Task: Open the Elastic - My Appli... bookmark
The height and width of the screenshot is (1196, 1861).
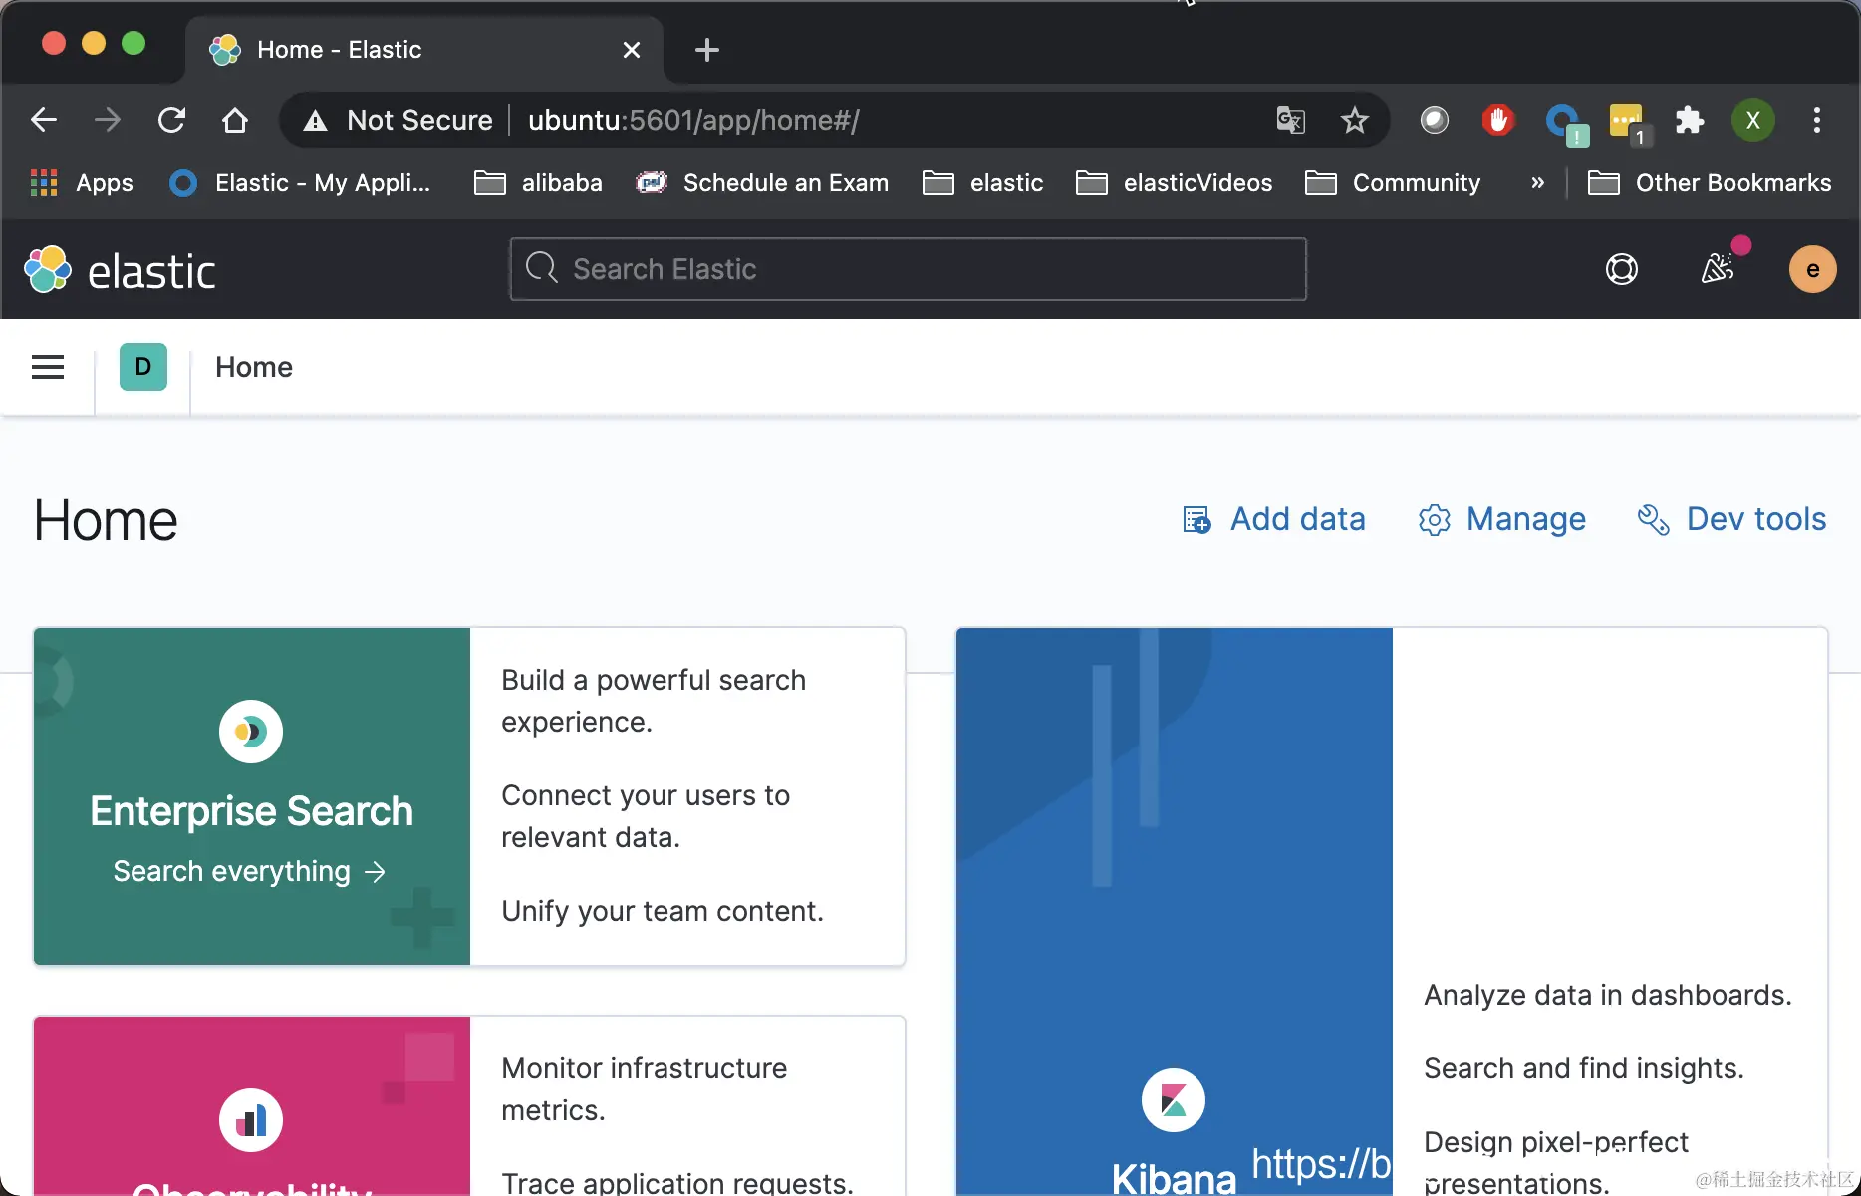Action: (x=301, y=183)
